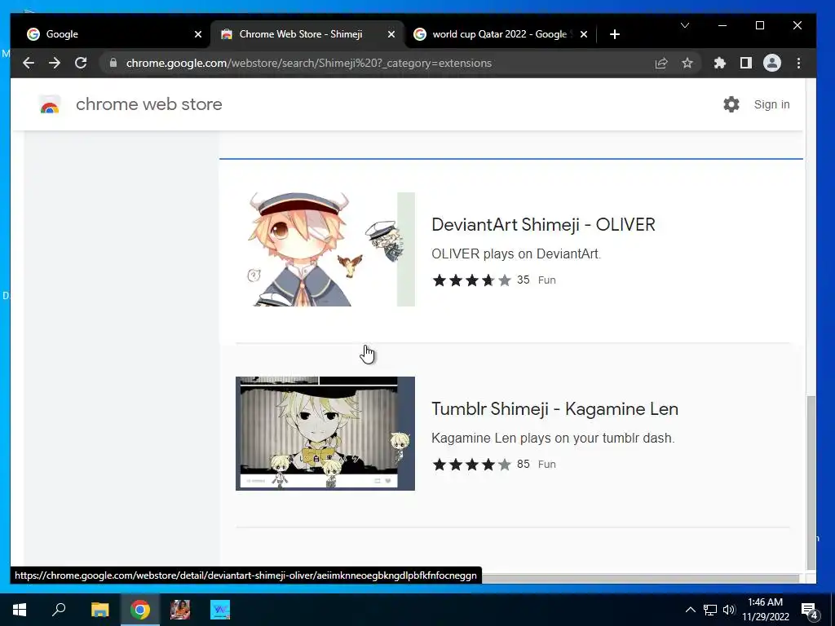Open the Chrome side panel
The image size is (835, 626).
[745, 63]
